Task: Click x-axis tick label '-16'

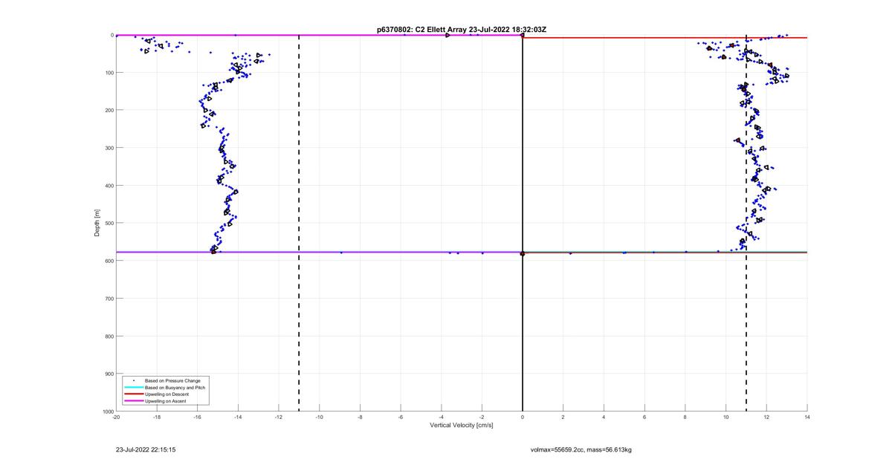Action: tap(198, 417)
